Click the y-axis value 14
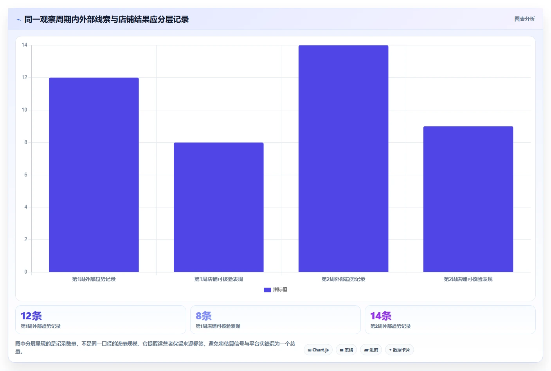This screenshot has width=551, height=371. tap(25, 45)
